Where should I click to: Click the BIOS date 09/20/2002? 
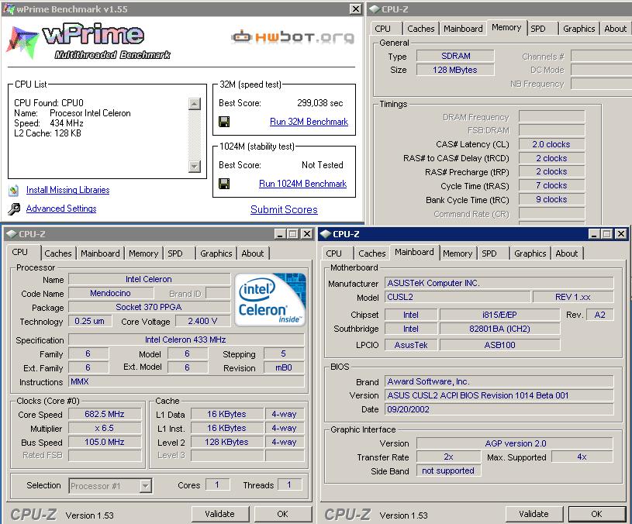(499, 409)
